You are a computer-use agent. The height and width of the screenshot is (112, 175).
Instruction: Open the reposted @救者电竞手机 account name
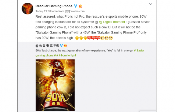[x=47, y=46]
